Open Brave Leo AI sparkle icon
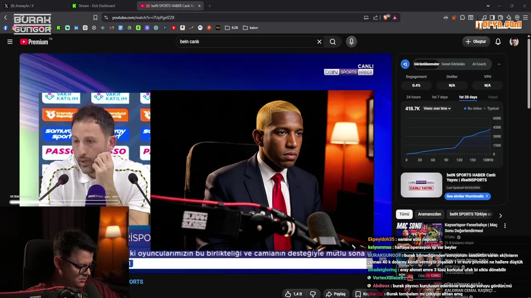Screen dimensions: 531x298 pyautogui.click(x=509, y=17)
